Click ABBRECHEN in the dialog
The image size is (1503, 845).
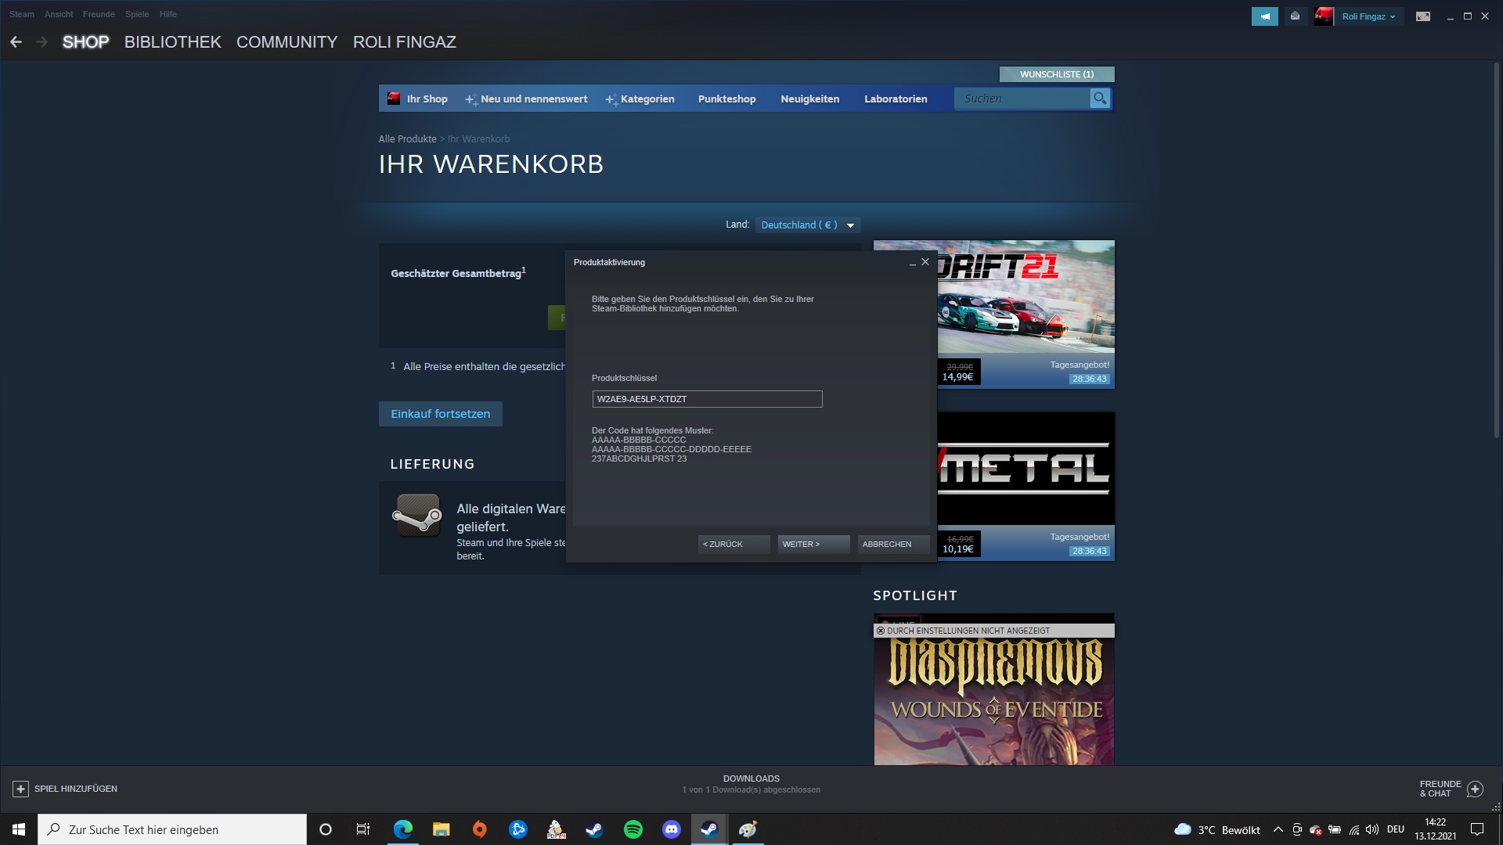point(894,544)
